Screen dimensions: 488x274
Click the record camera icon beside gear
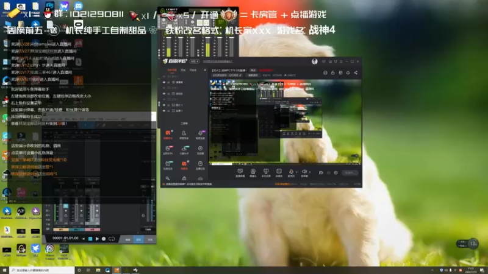321,173
